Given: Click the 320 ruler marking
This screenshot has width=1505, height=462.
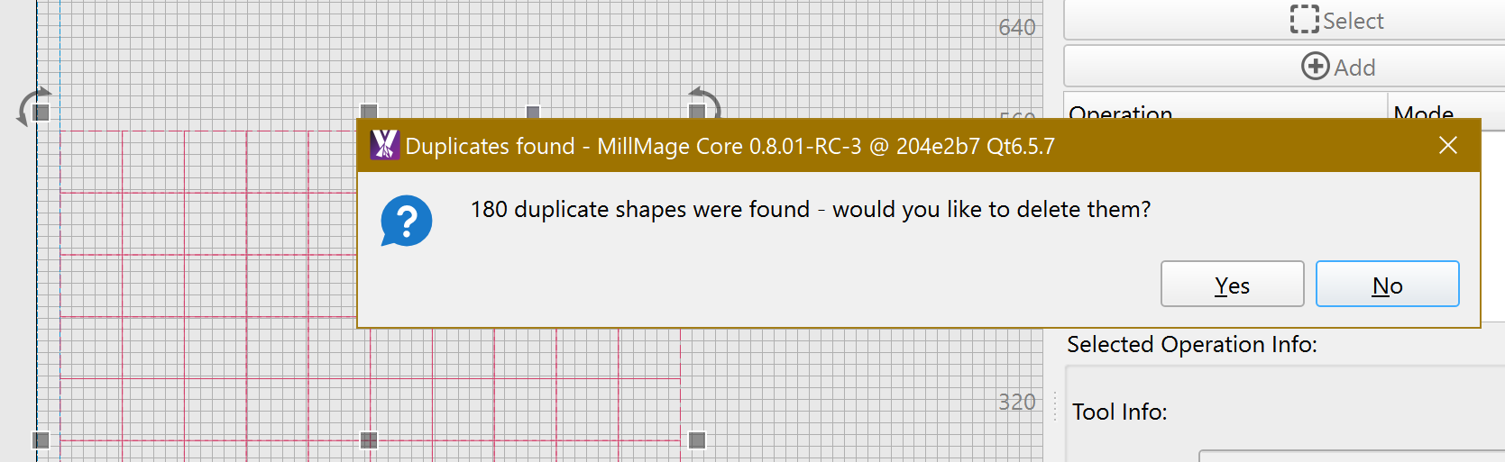Looking at the screenshot, I should coord(1017,402).
